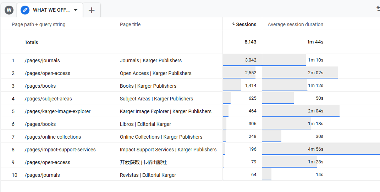Click the W avatar icon

point(9,10)
